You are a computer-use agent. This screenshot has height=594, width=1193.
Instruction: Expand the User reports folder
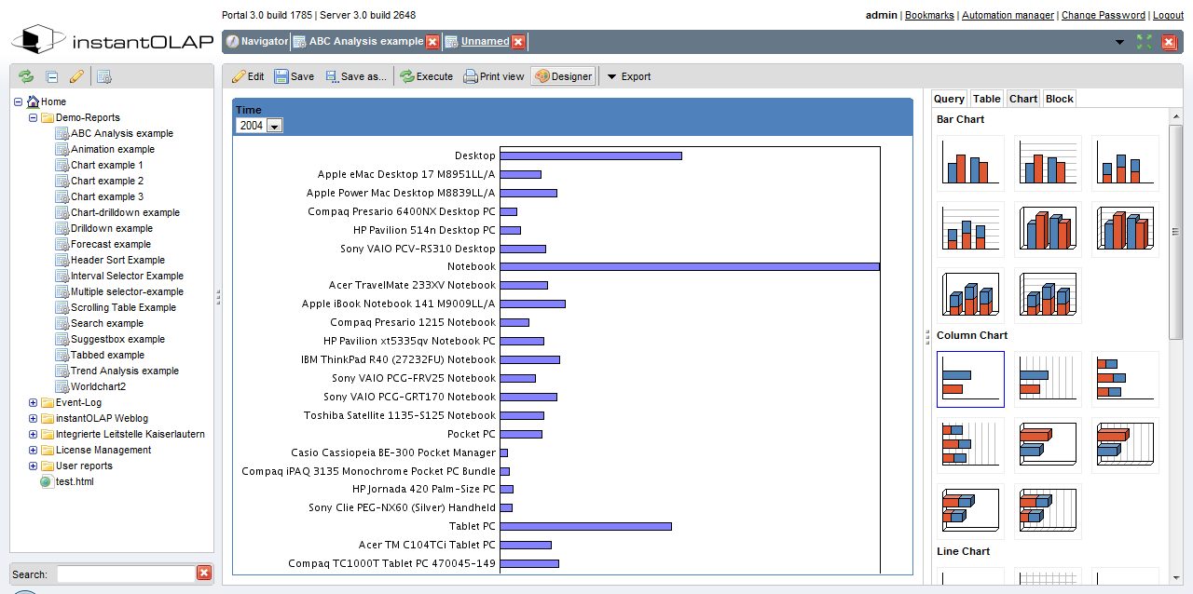click(34, 466)
